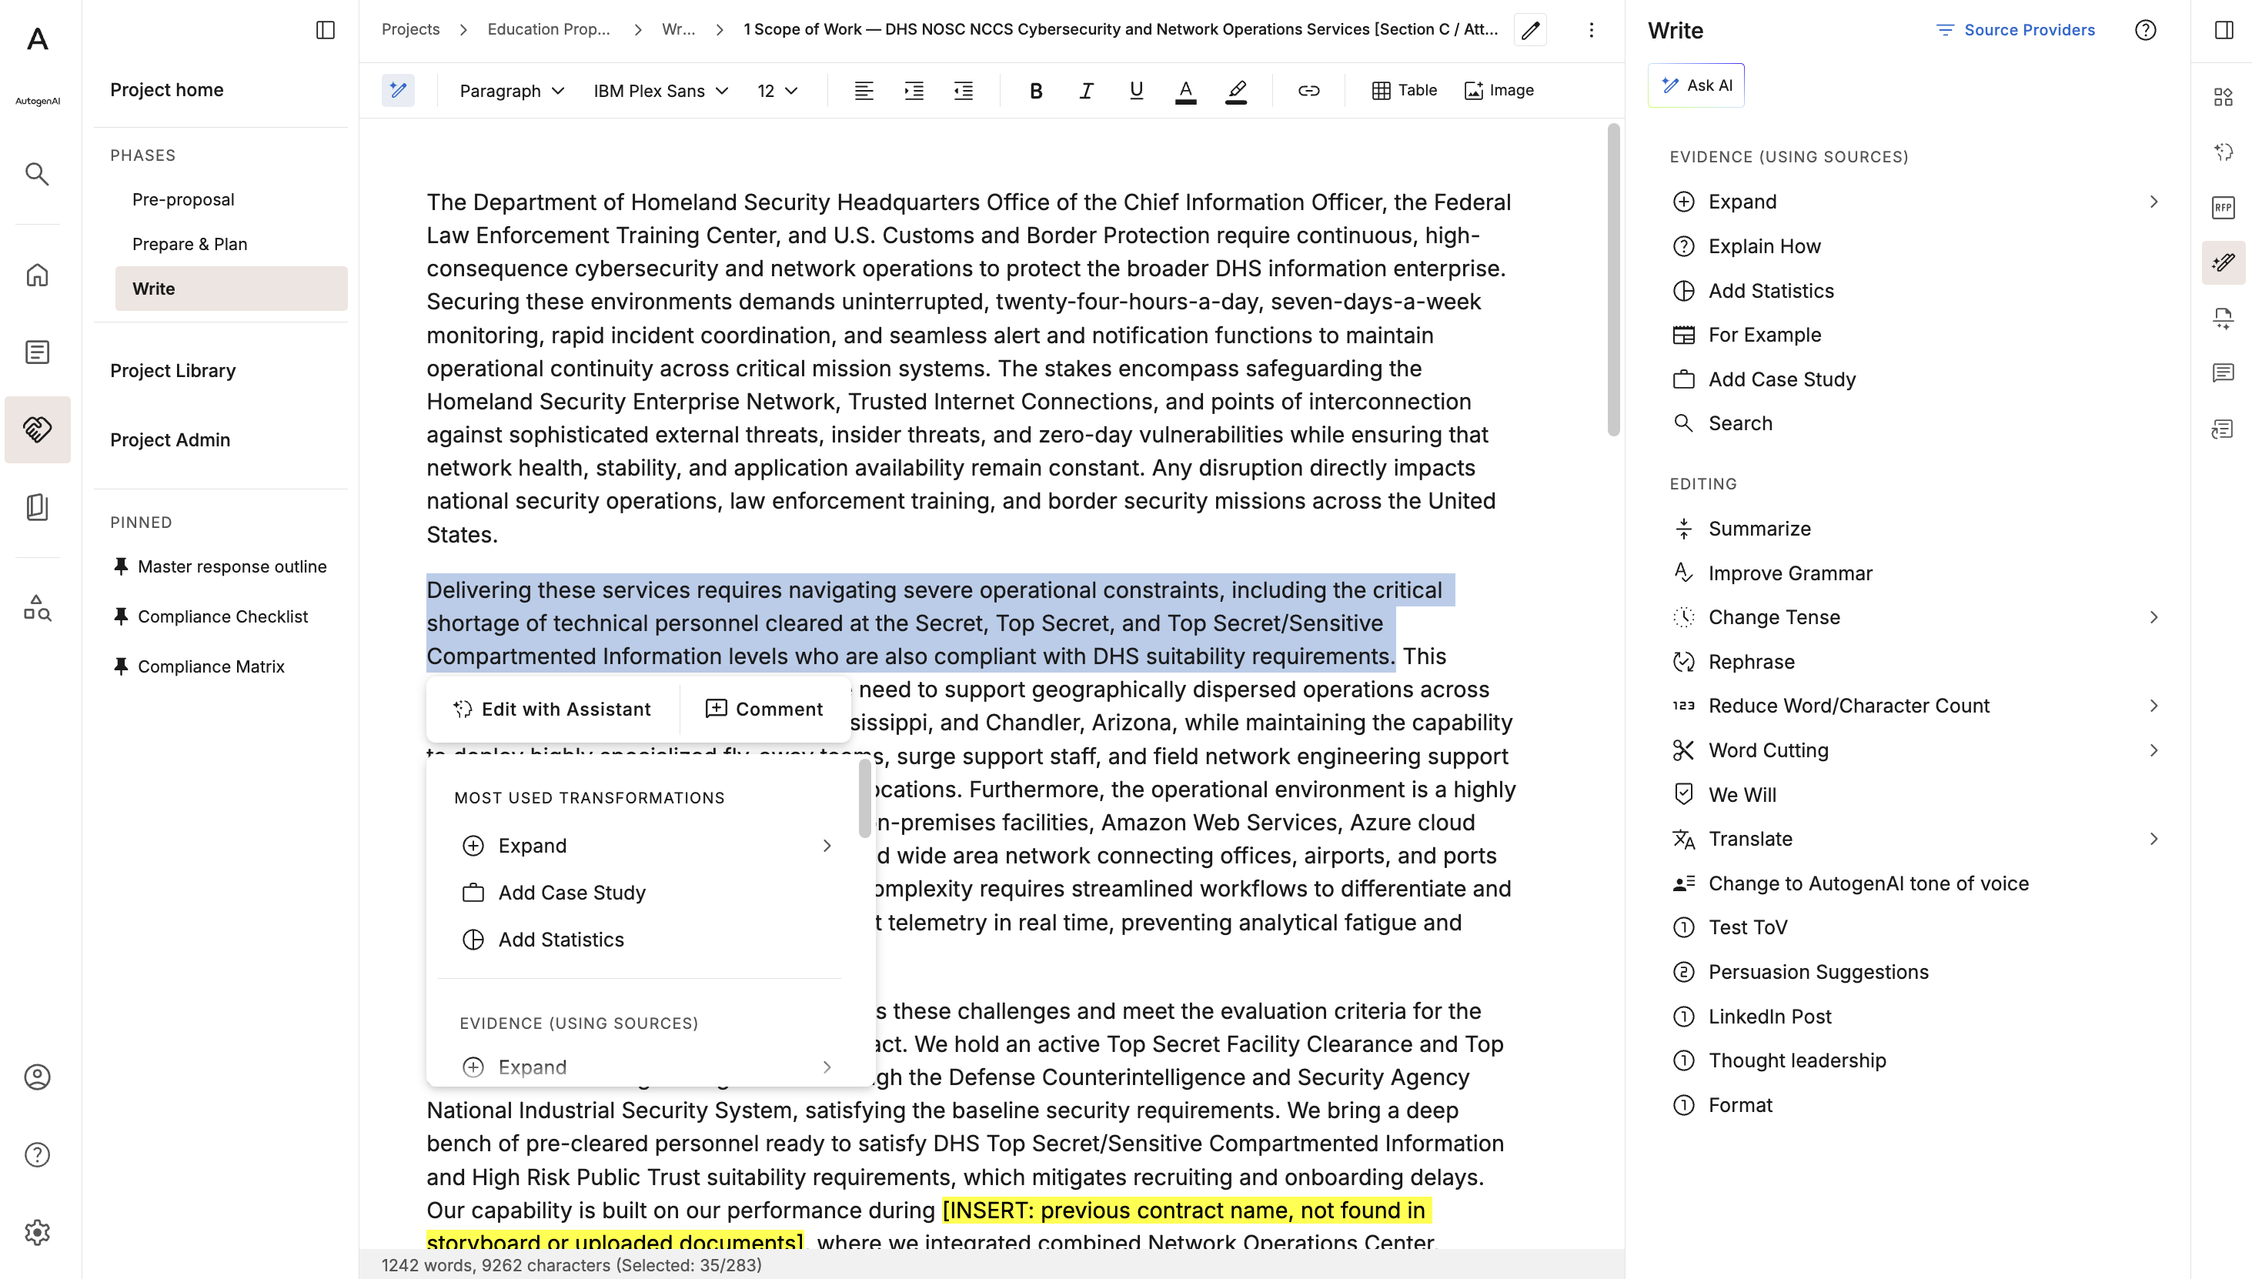Open the RFP icon in right rail
This screenshot has width=2252, height=1279.
2223,209
